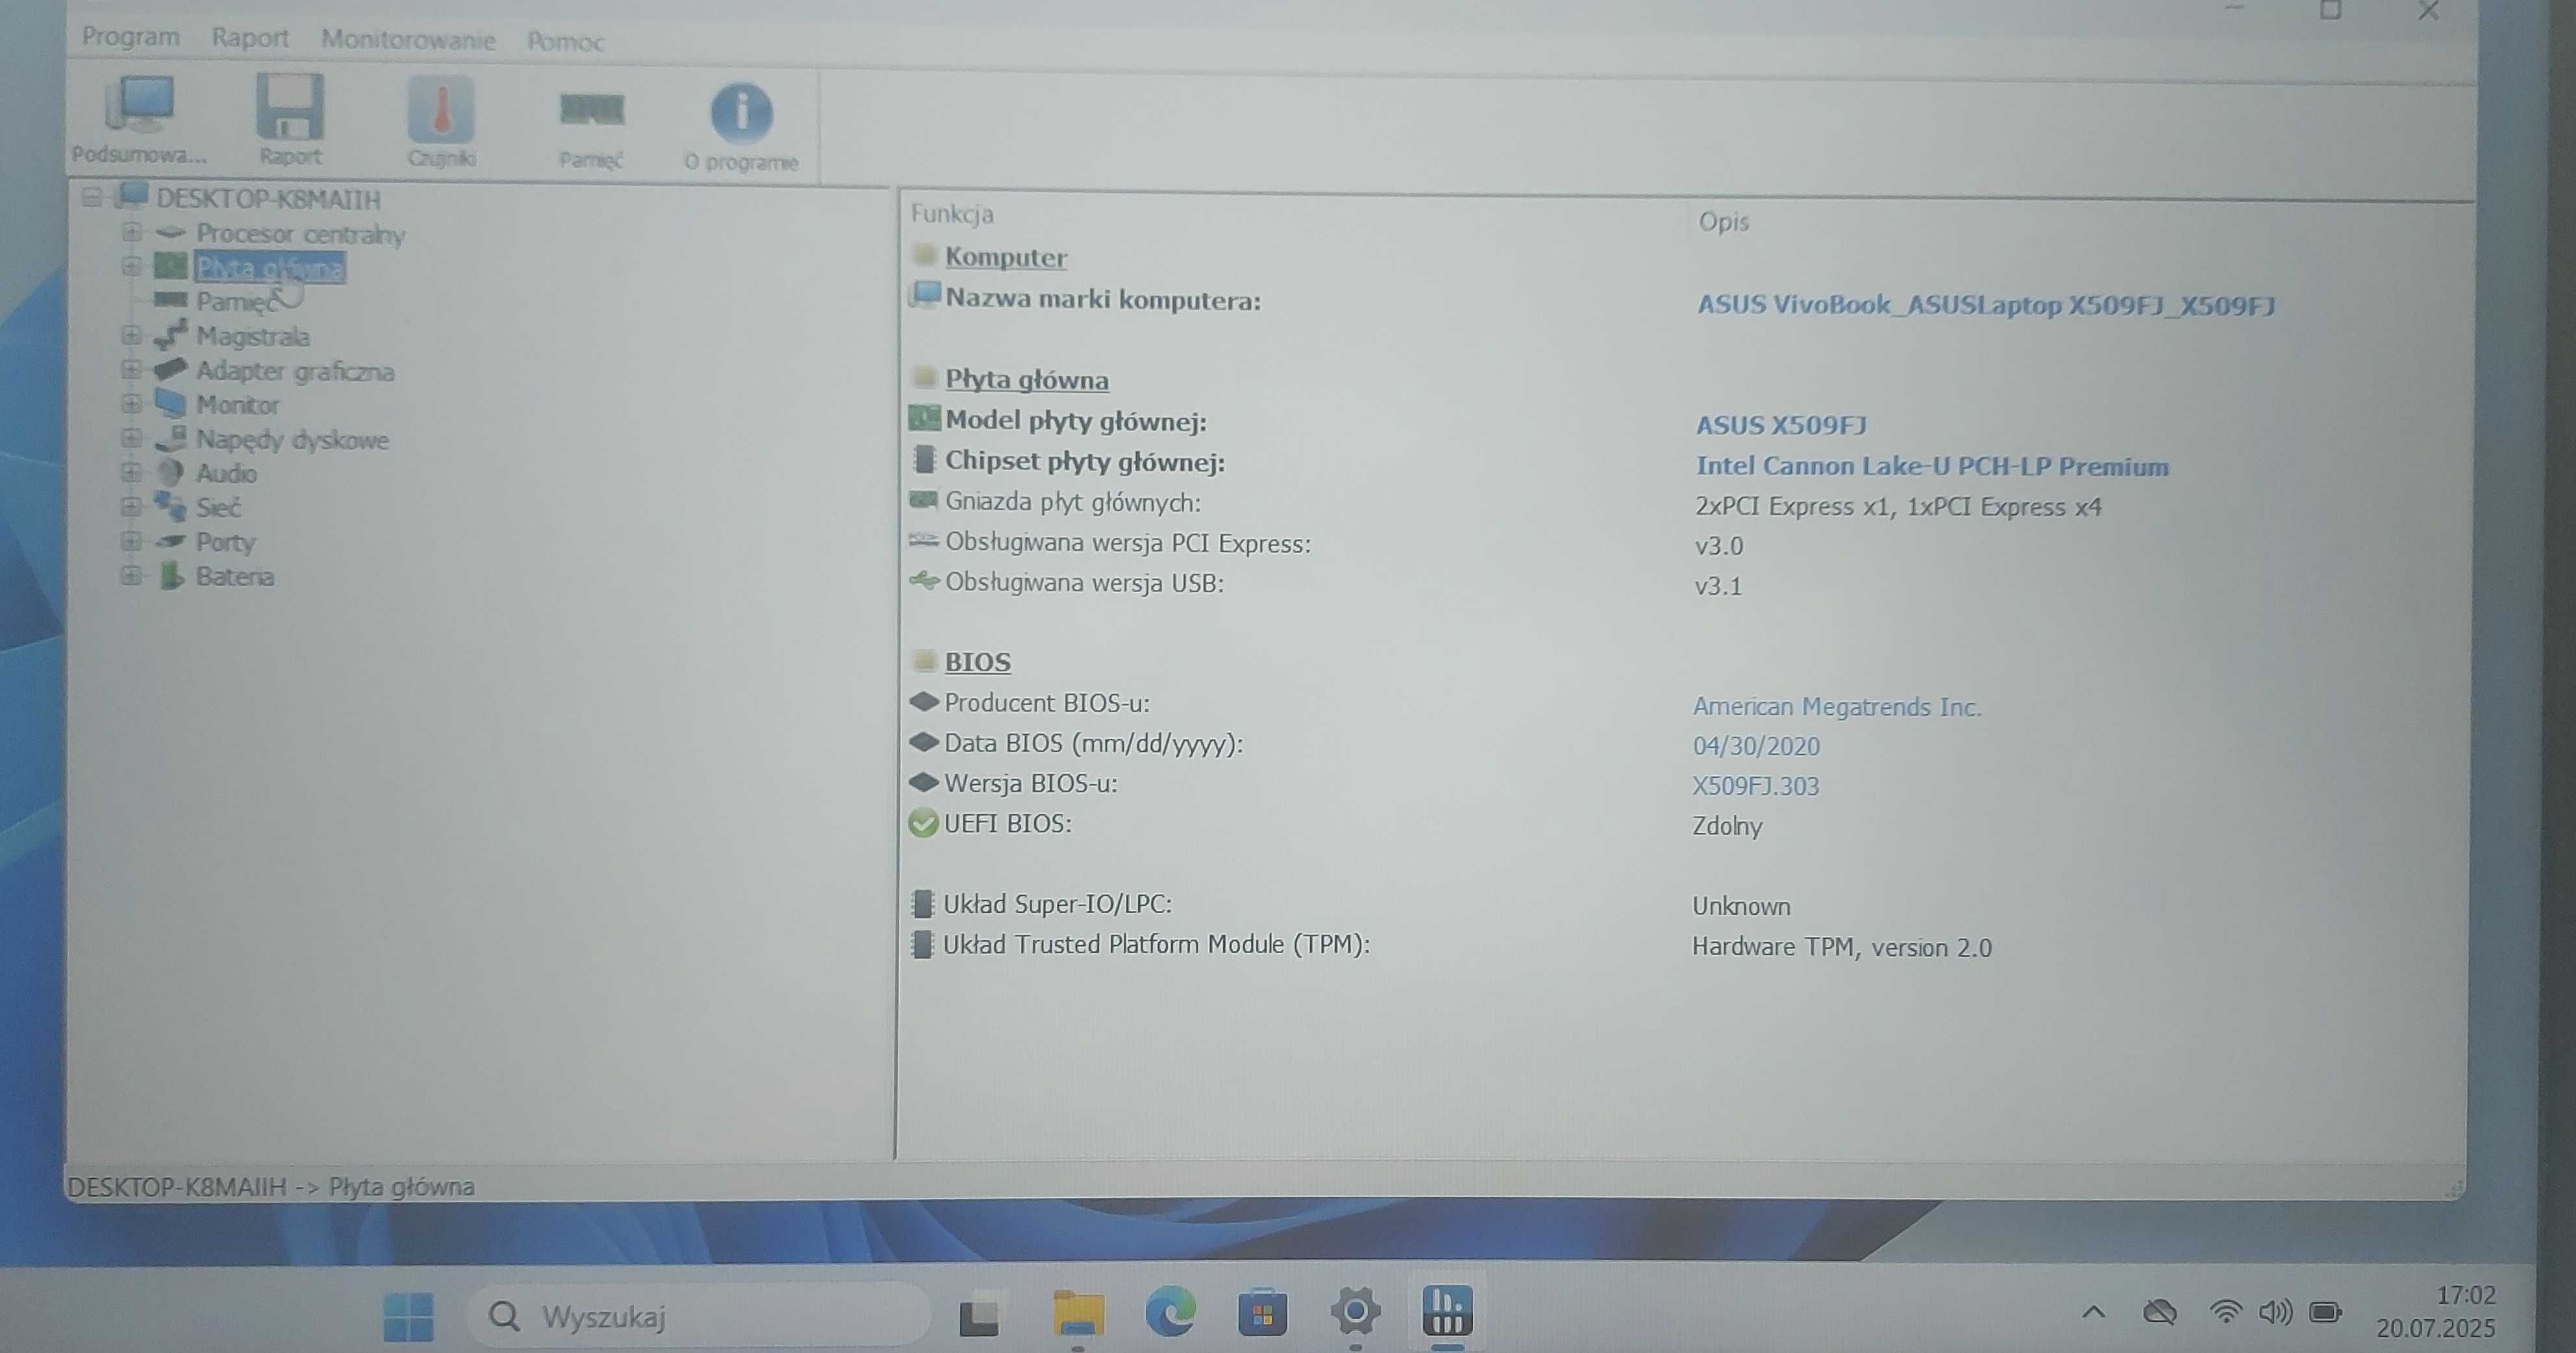Open Microsoft Store from the taskbar
The width and height of the screenshot is (2576, 1353).
tap(1262, 1312)
